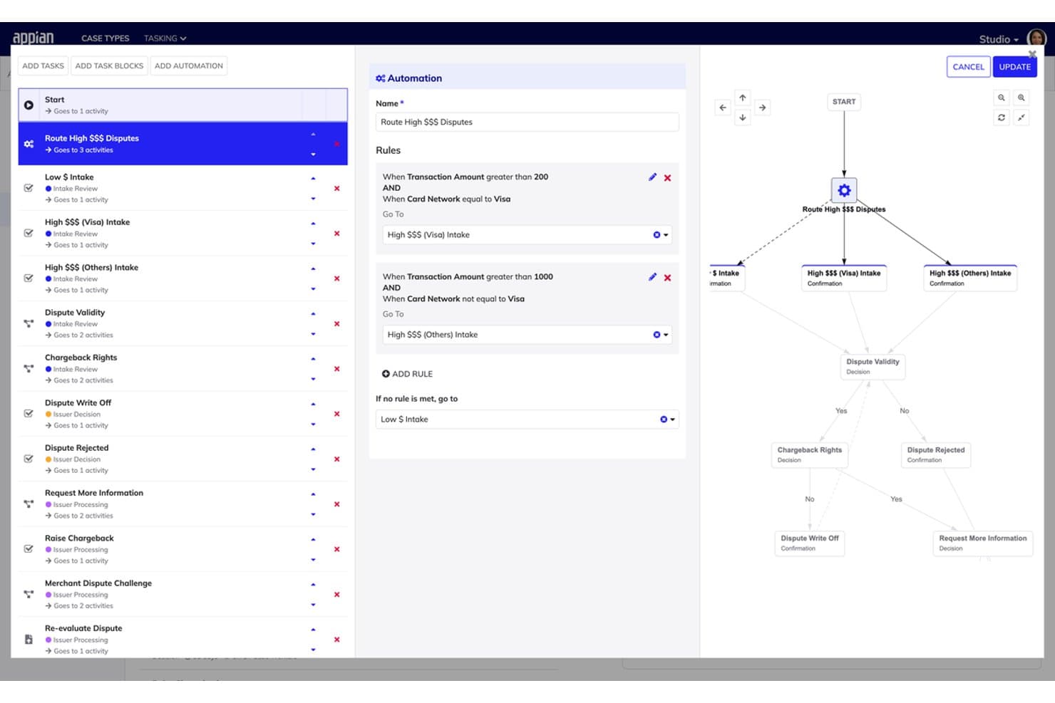The image size is (1055, 703).
Task: Move Dispute Write Off task down
Action: coord(313,424)
